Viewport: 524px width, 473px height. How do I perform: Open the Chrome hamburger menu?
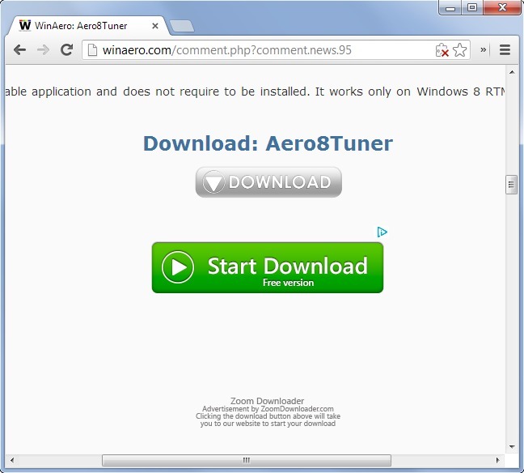pos(505,50)
